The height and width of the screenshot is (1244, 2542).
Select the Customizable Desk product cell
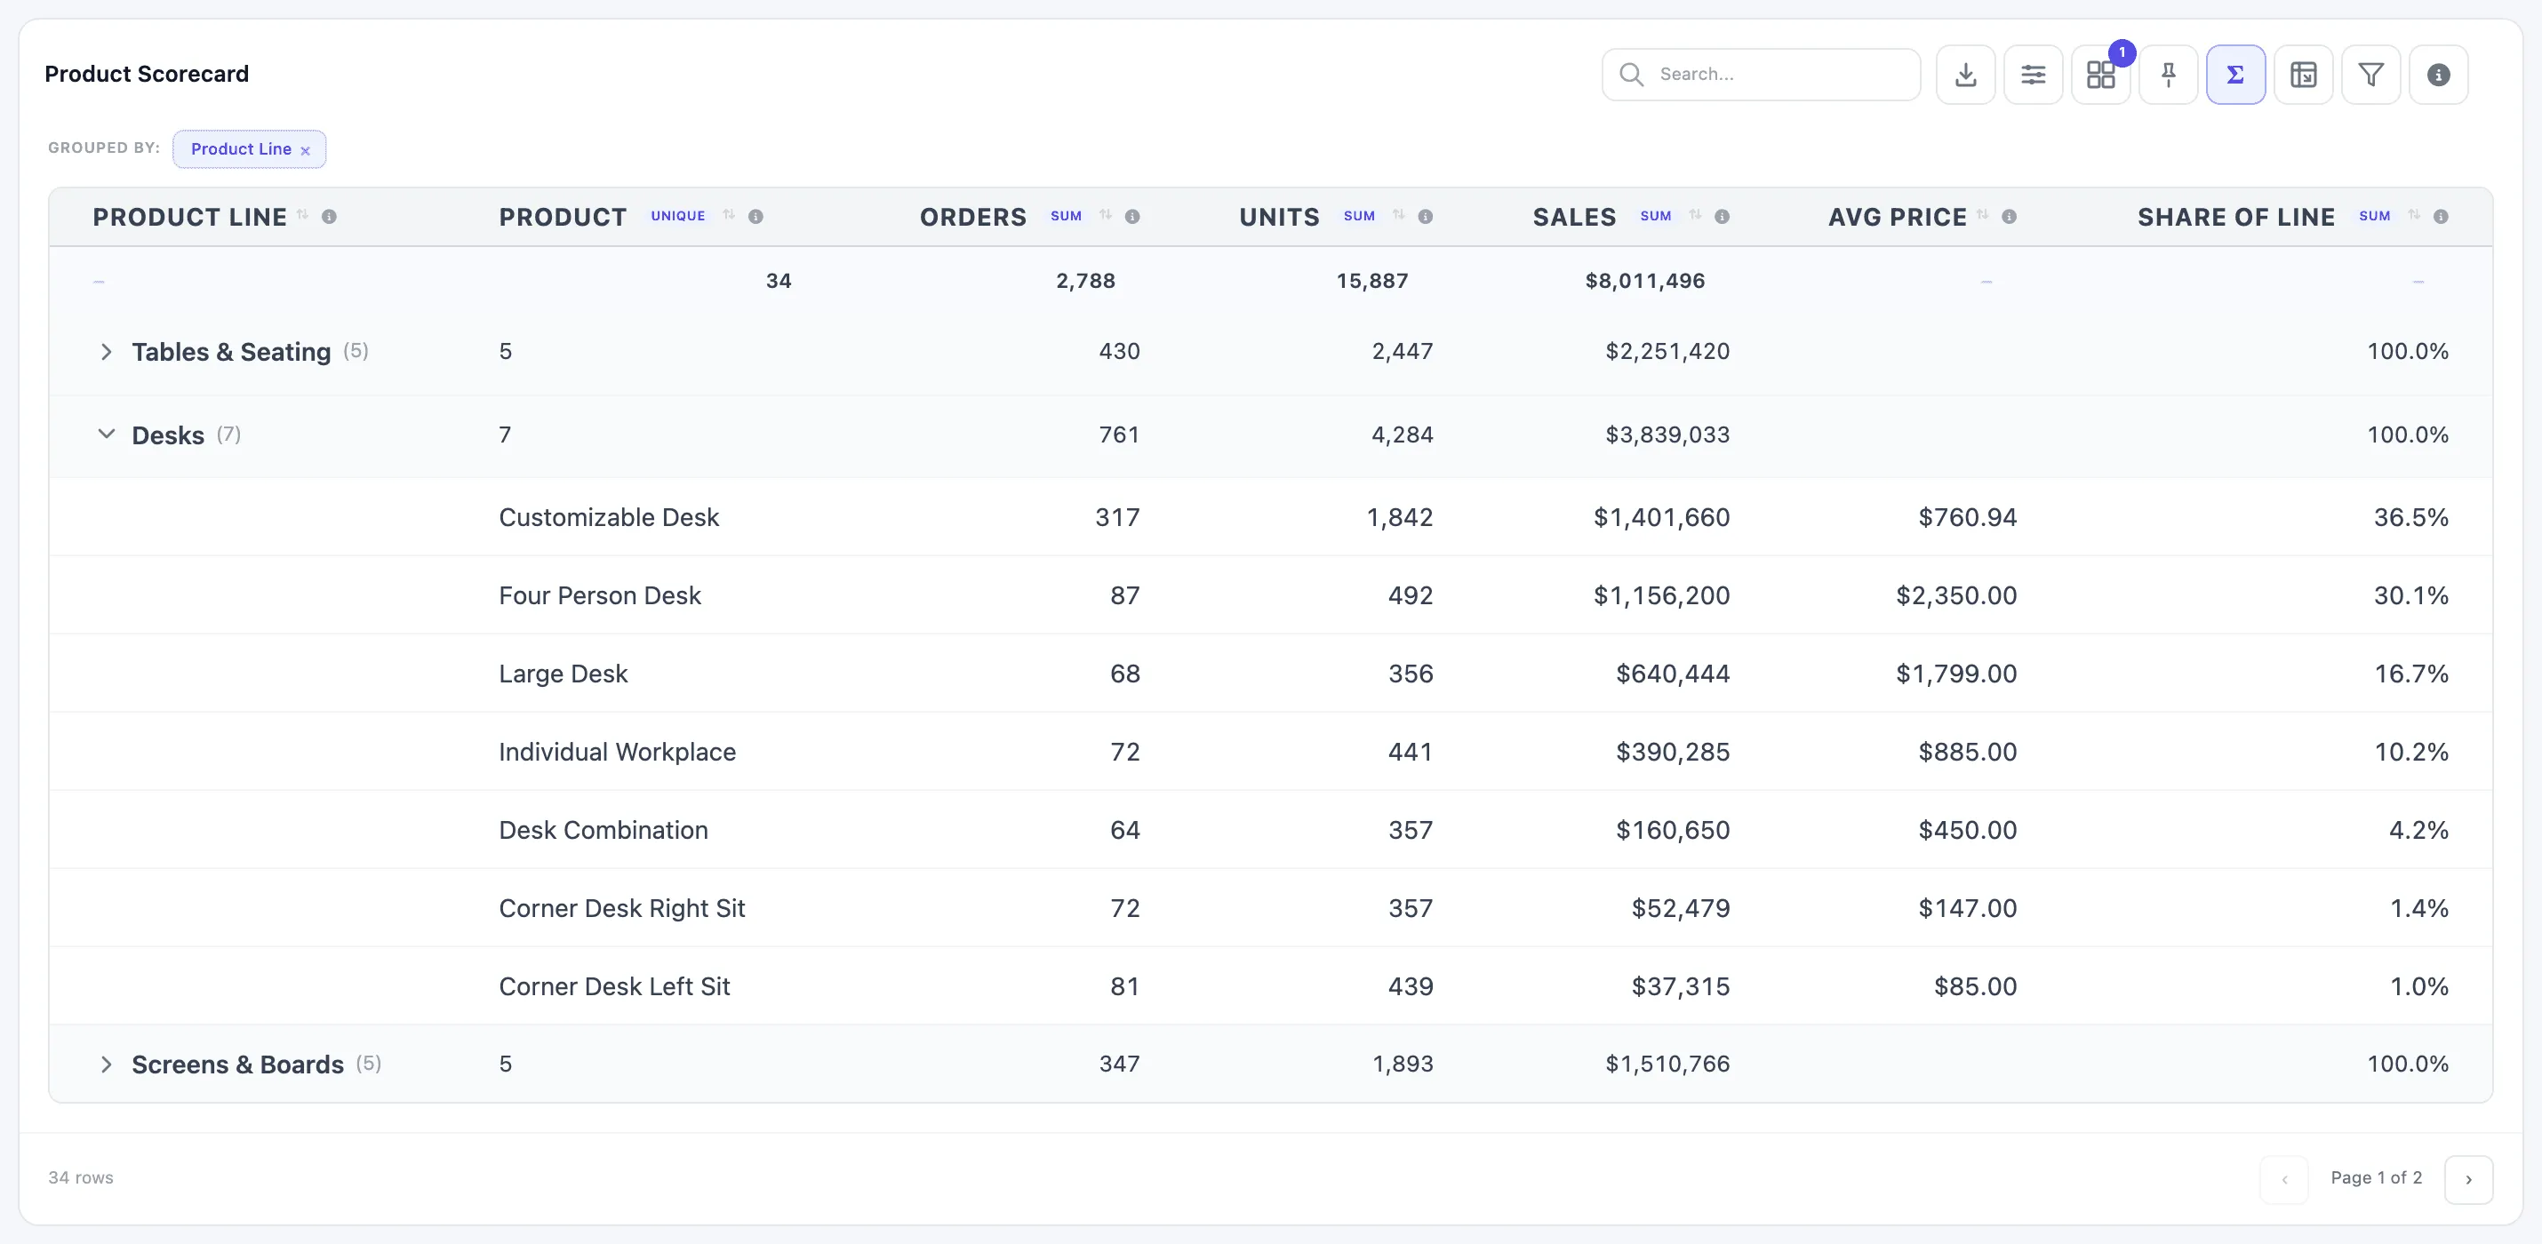pos(609,517)
